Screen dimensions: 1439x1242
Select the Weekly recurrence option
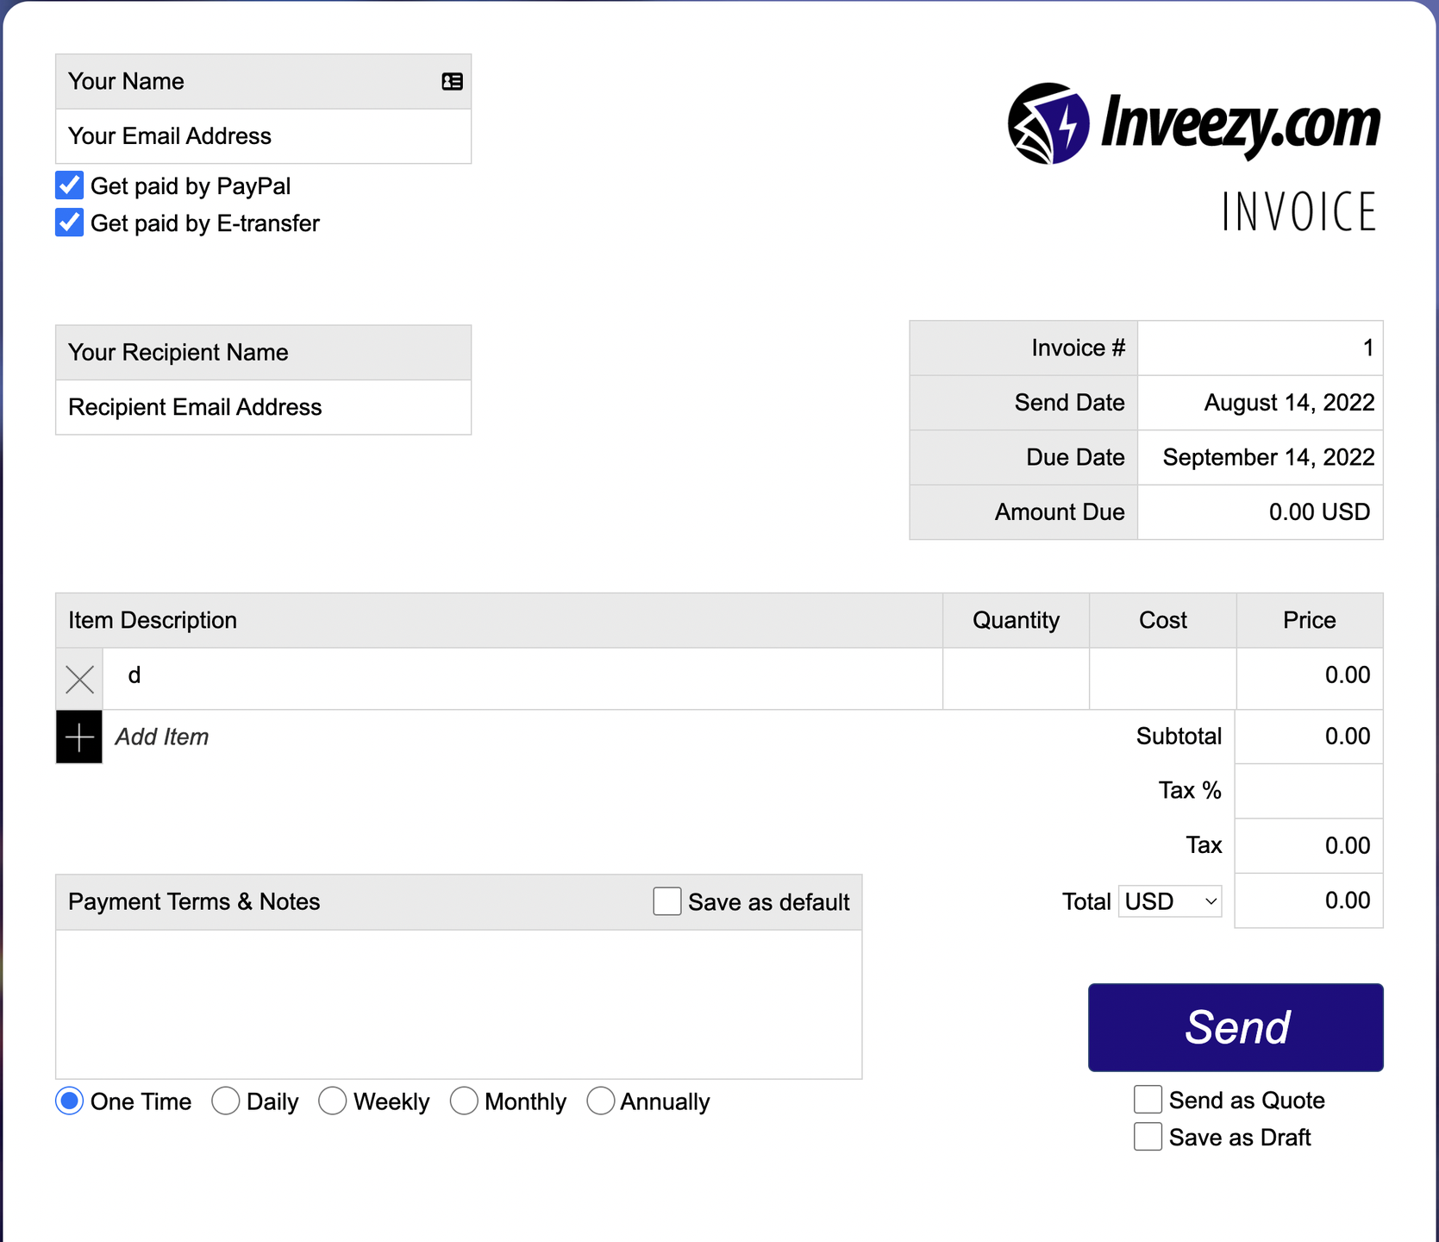[332, 1101]
